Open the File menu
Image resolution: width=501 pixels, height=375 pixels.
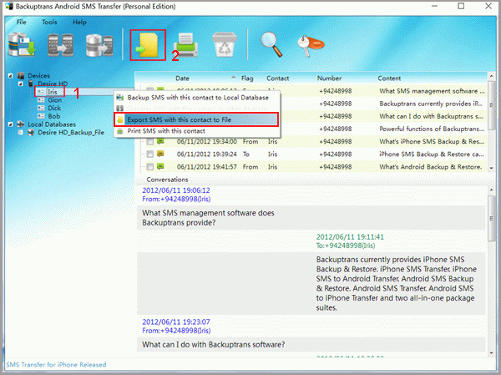22,22
